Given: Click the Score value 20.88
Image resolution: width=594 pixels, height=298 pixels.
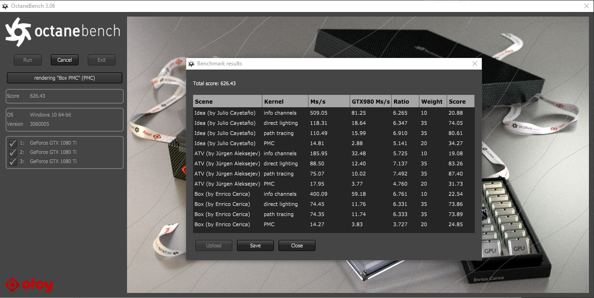Looking at the screenshot, I should tap(455, 113).
